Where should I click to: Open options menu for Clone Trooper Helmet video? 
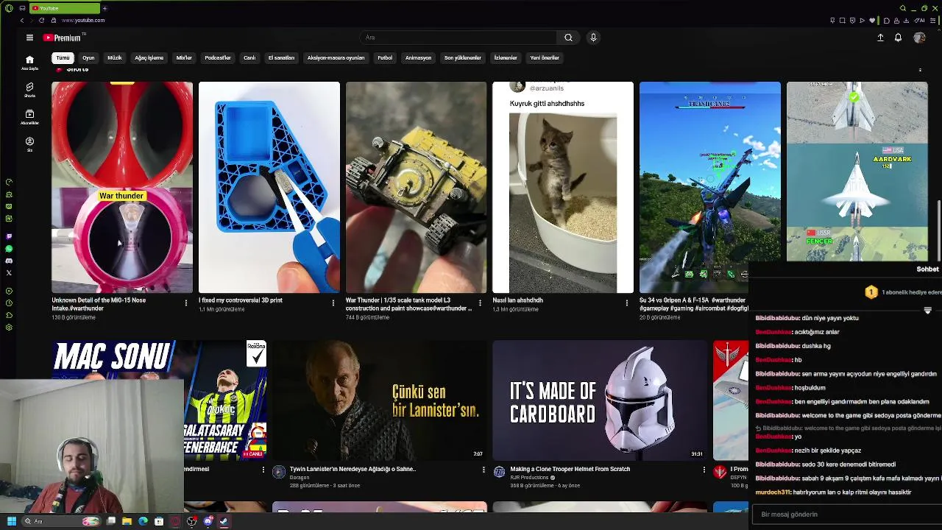(x=704, y=470)
